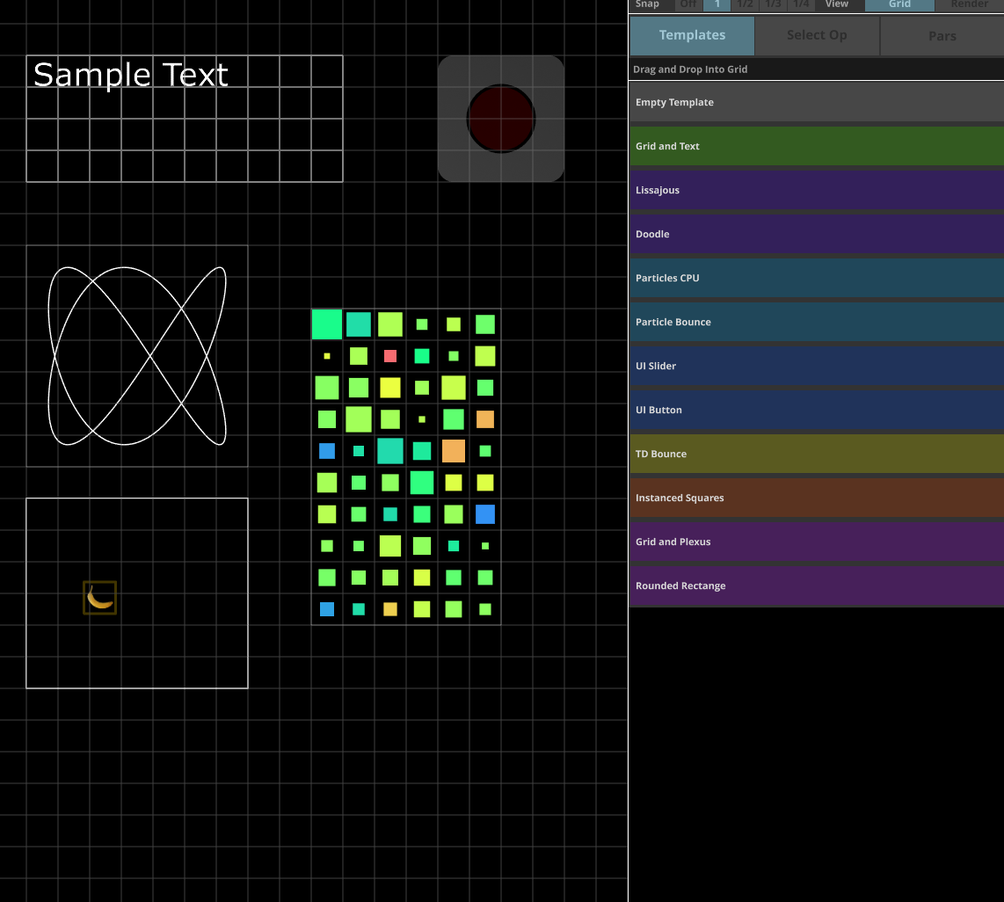Open the Select Op tab

tap(817, 35)
